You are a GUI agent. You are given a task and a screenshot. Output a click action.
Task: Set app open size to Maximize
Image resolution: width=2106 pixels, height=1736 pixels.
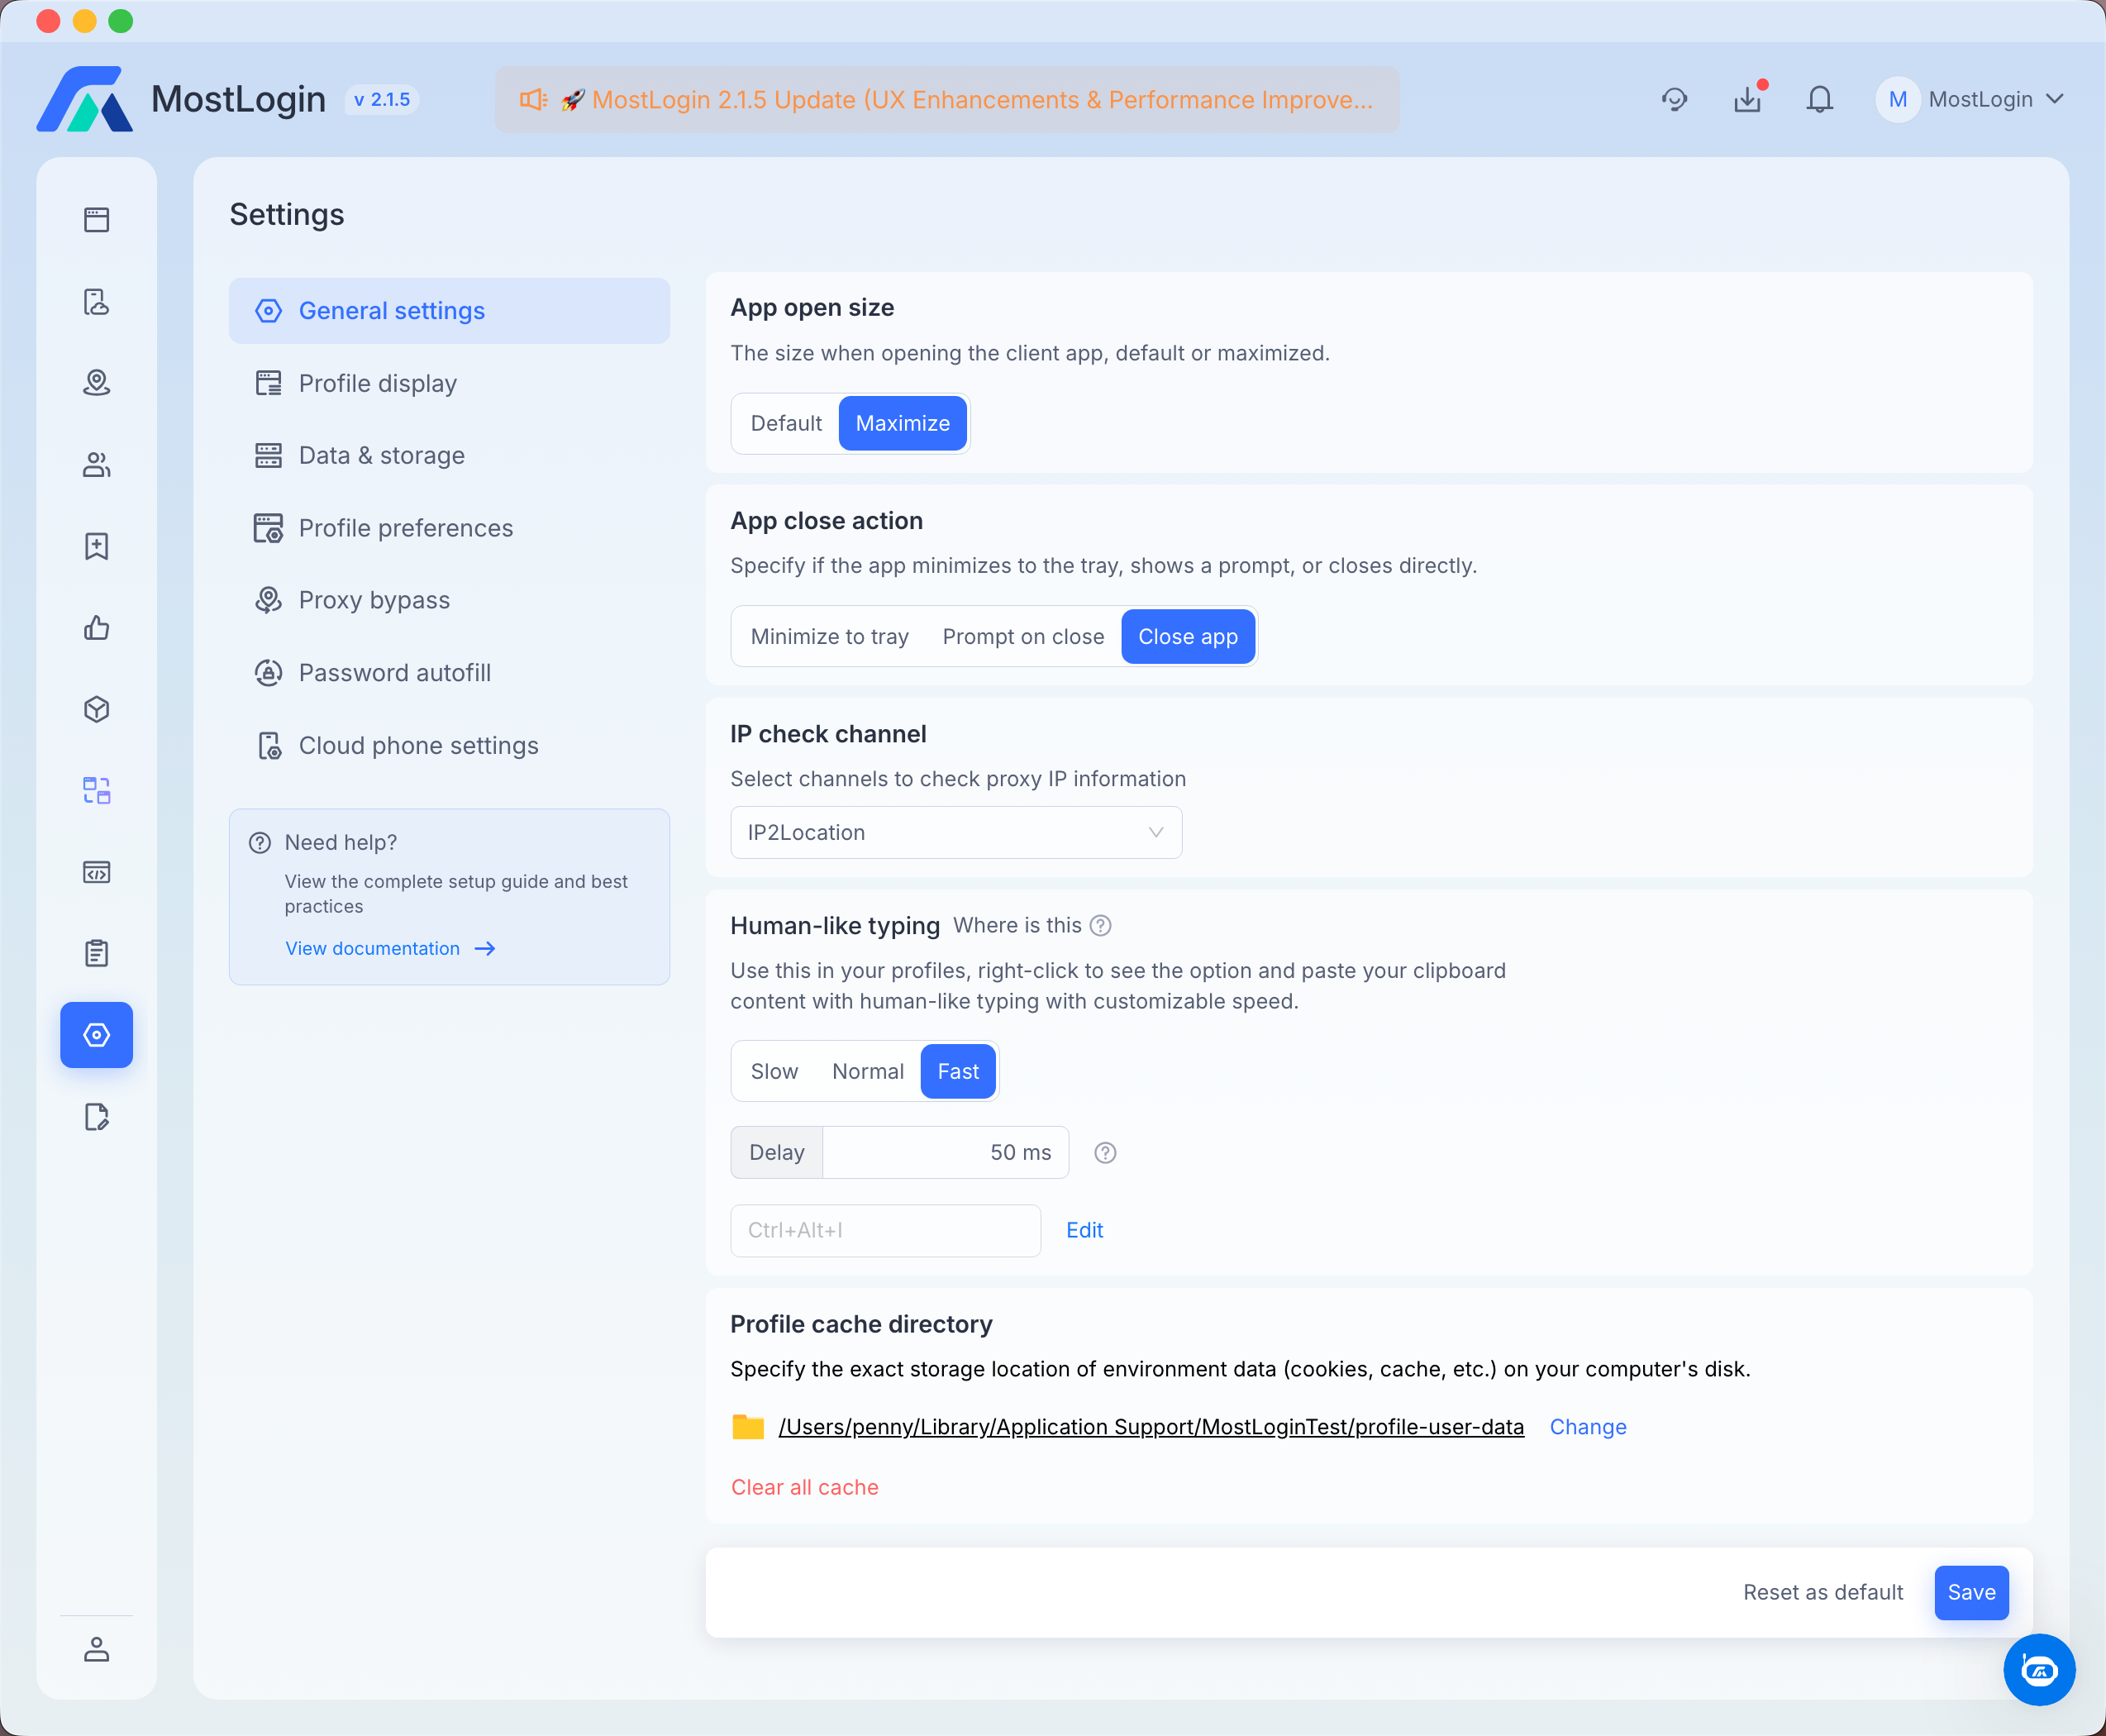903,423
